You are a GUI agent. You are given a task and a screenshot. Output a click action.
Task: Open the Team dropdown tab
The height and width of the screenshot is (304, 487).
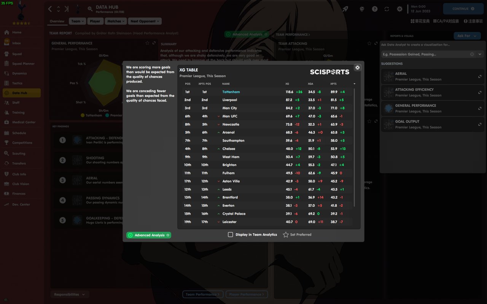pos(78,21)
